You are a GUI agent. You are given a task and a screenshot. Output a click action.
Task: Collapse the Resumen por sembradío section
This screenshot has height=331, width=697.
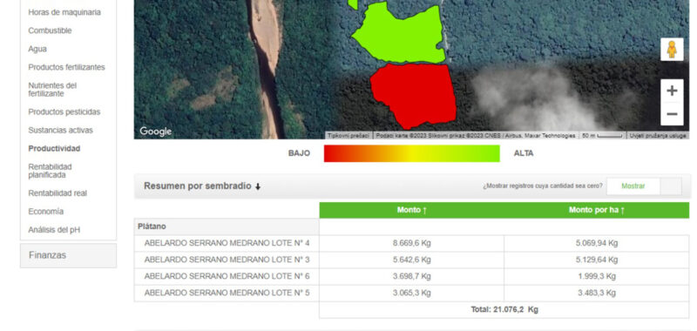click(x=202, y=186)
